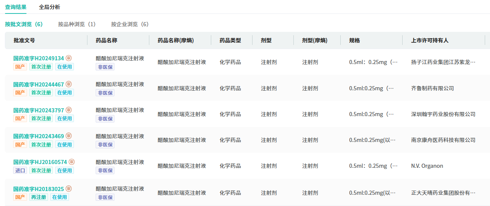Open approval number 国药准字H20249134 link
The image size is (490, 206).
[x=39, y=58]
